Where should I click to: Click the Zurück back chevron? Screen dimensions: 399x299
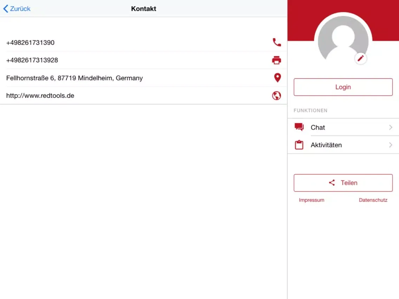click(5, 8)
